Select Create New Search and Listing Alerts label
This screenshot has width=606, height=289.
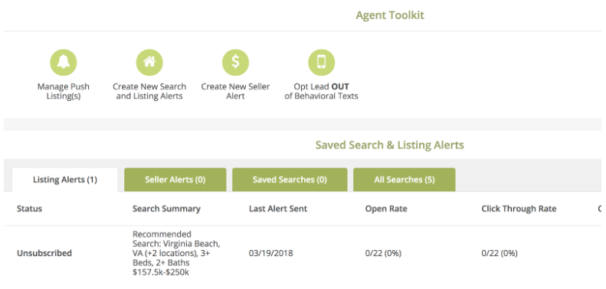[x=149, y=91]
